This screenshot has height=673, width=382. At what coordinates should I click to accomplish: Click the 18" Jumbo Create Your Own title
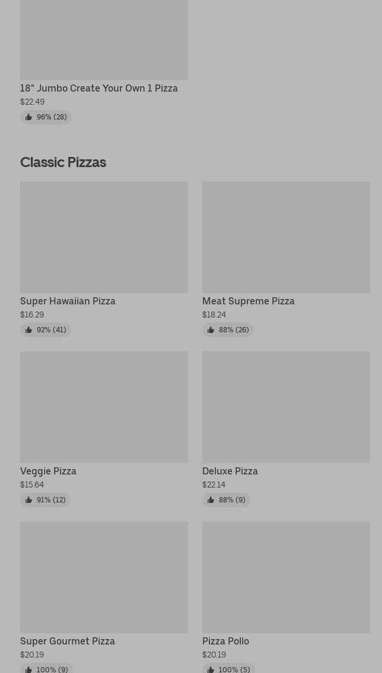pyautogui.click(x=98, y=88)
